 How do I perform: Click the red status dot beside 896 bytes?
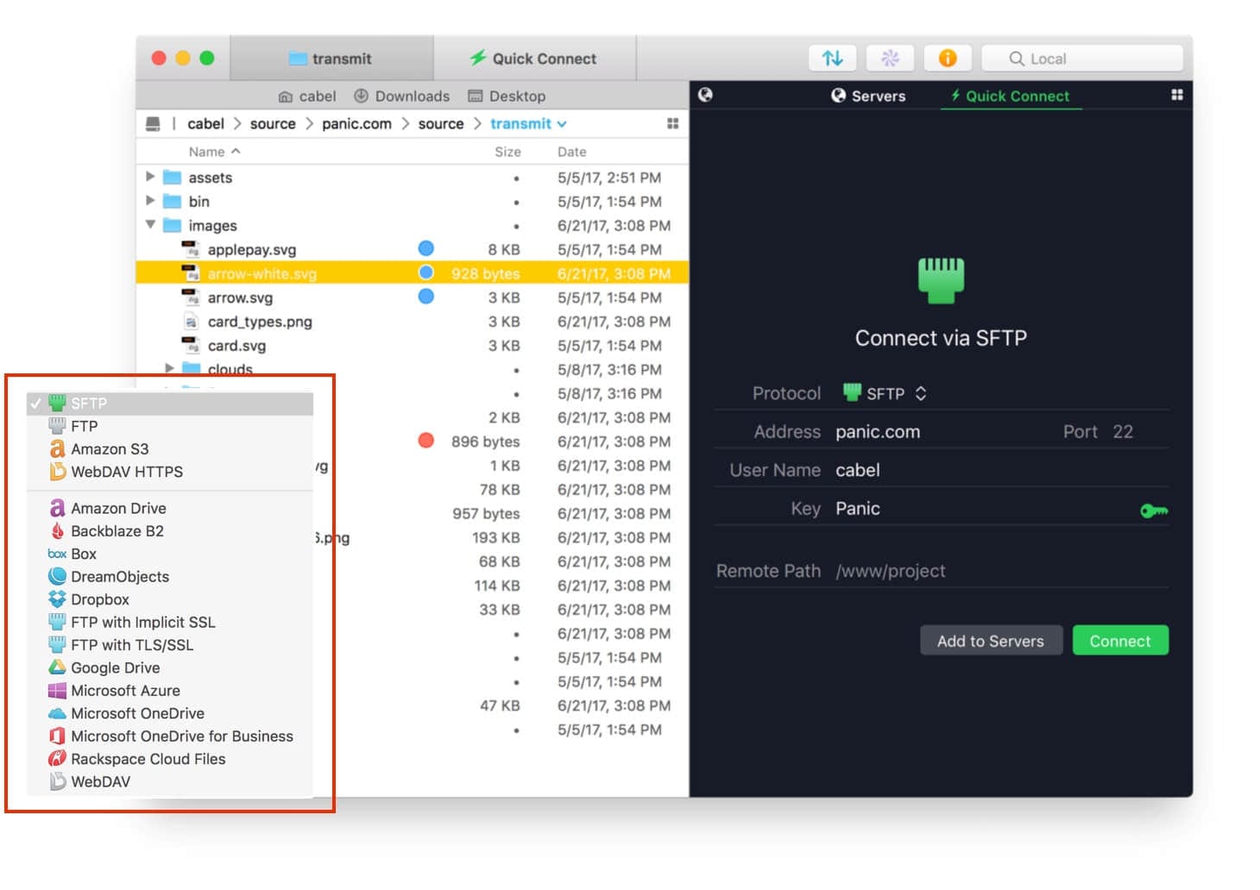pos(425,441)
